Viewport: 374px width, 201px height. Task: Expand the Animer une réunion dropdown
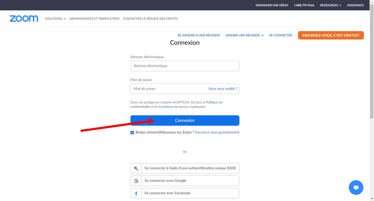click(244, 35)
